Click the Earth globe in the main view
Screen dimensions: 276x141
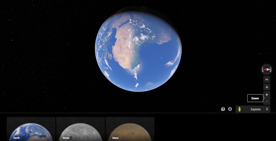click(x=138, y=49)
